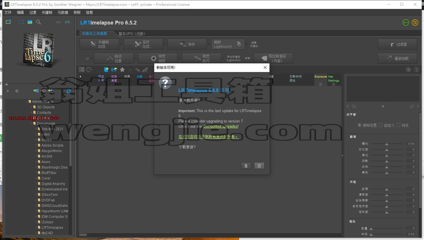Open the 编辑 menu

pos(20,12)
